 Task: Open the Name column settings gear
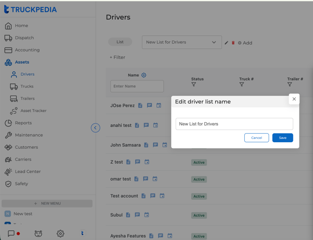pyautogui.click(x=144, y=75)
